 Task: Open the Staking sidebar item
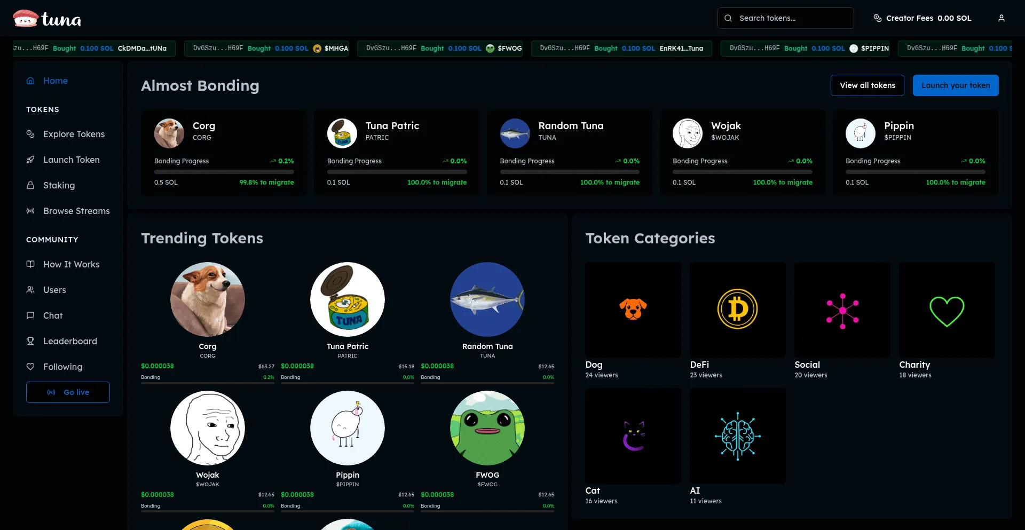tap(59, 185)
